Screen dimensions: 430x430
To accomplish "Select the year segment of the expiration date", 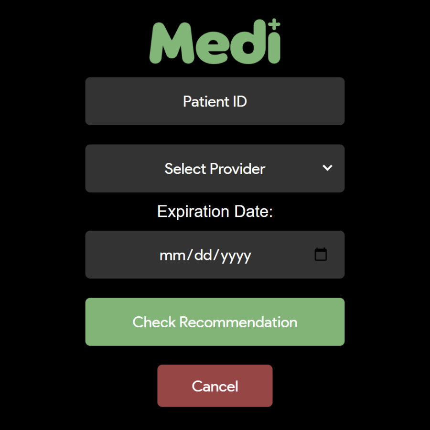I will coord(237,255).
